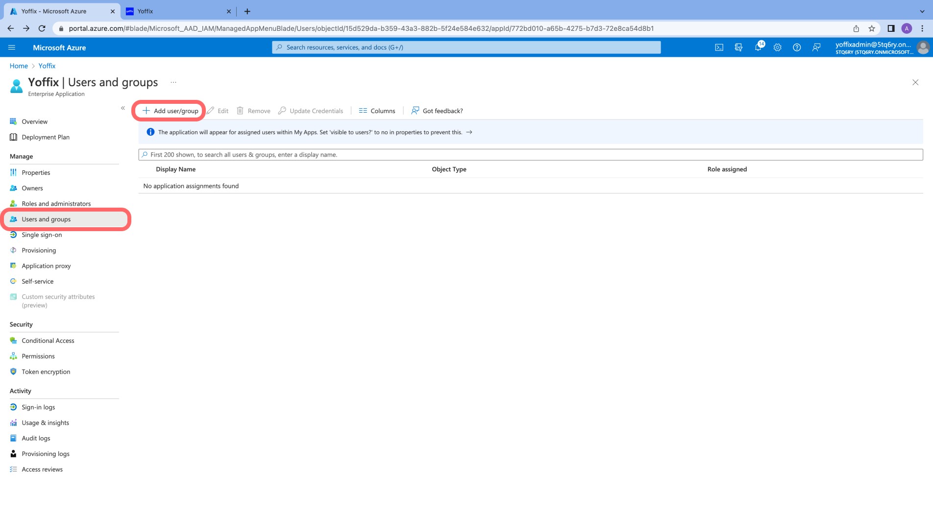Click the Microsoft Azure logo text
This screenshot has height=523, width=933.
click(x=59, y=48)
